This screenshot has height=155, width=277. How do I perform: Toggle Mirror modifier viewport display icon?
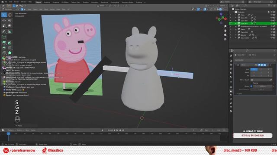pyautogui.click(x=262, y=65)
